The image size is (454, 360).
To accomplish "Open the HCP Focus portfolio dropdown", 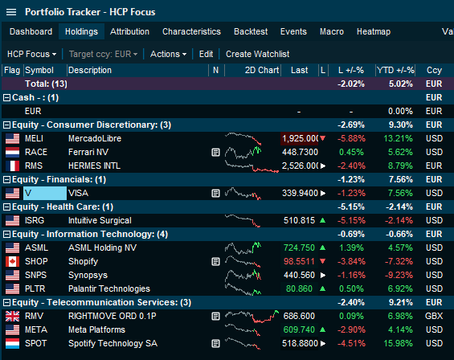I will [31, 54].
